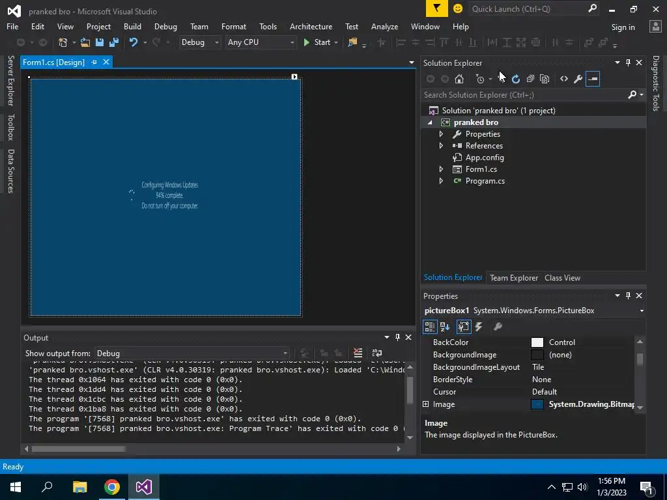Toggle Preview Selected Items in Solution Explorer
667x500 pixels.
tap(593, 79)
